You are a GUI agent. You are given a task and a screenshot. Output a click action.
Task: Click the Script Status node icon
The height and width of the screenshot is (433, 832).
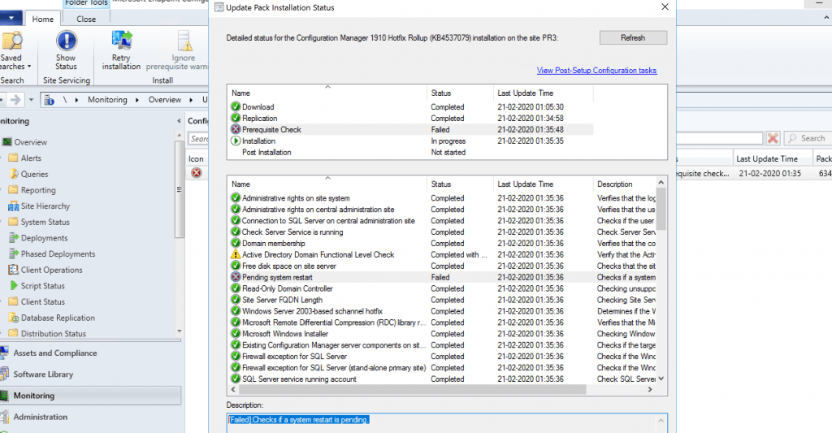(x=14, y=285)
